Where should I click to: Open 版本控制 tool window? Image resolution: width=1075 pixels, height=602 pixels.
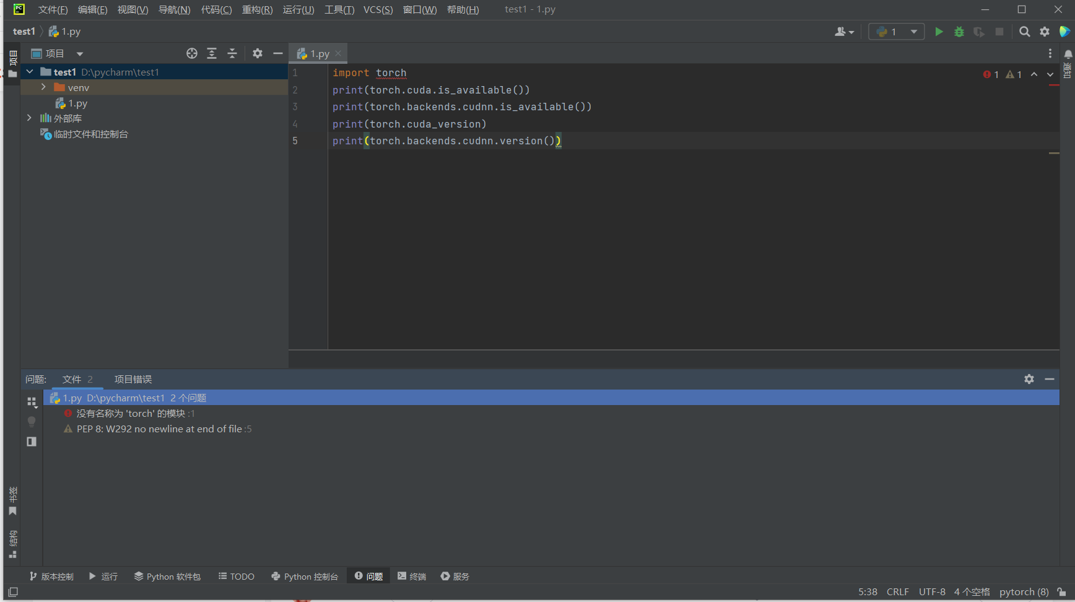tap(51, 576)
